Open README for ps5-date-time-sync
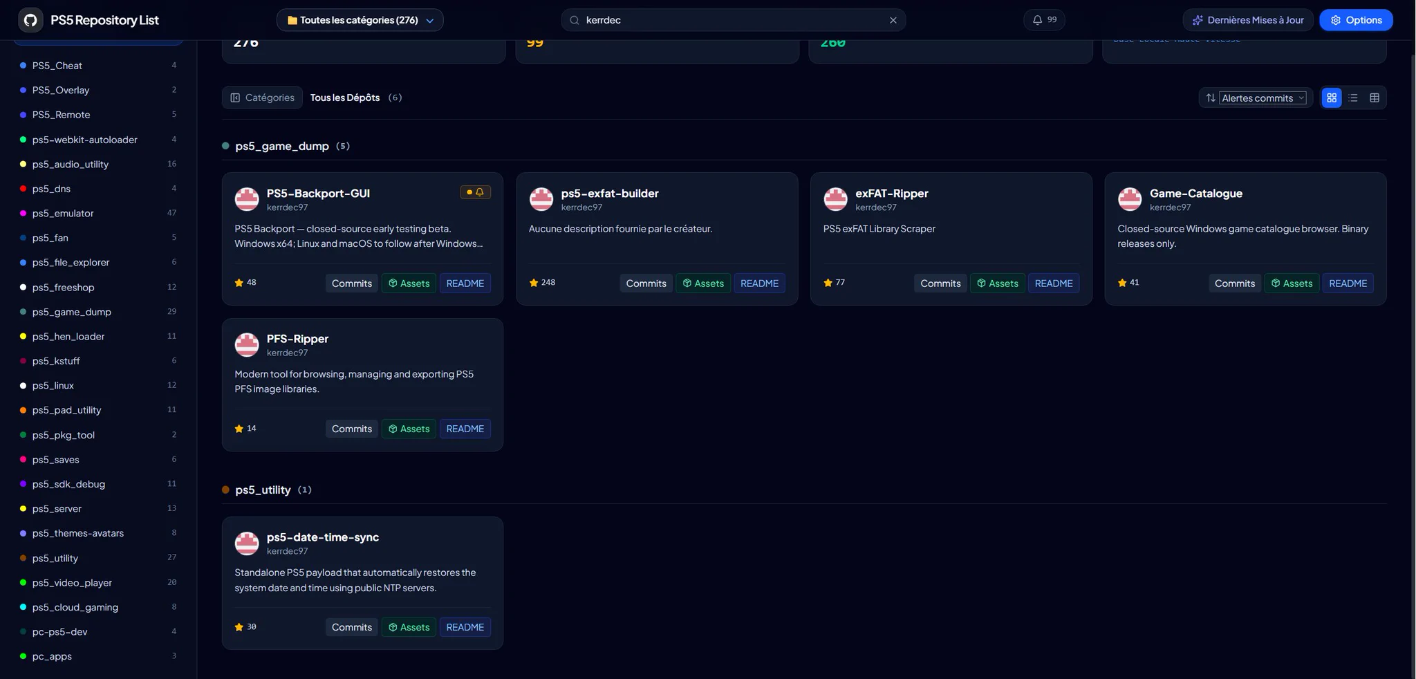 click(465, 627)
